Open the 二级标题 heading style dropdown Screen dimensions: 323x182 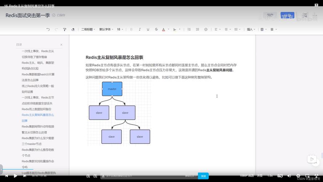pyautogui.click(x=88, y=29)
